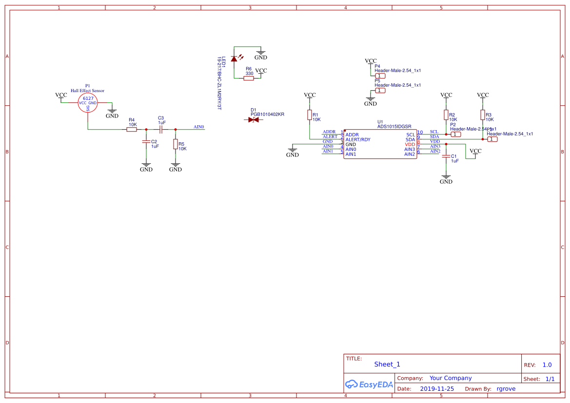
Task: Click the ADS1015IDGSR chip U1
Action: click(x=380, y=144)
